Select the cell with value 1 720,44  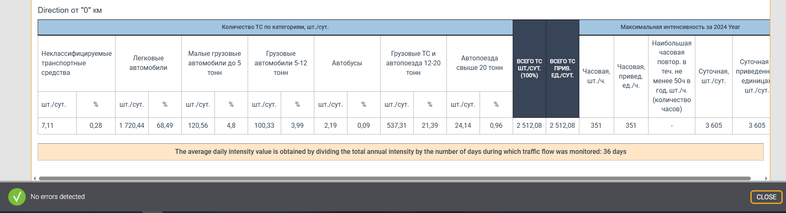click(132, 125)
